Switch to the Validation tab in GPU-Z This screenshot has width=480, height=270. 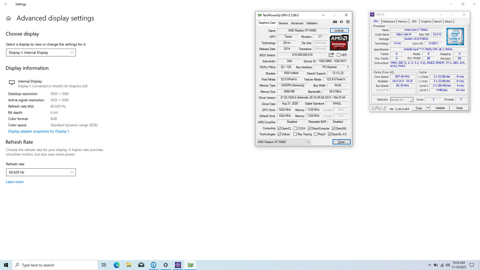pyautogui.click(x=312, y=23)
